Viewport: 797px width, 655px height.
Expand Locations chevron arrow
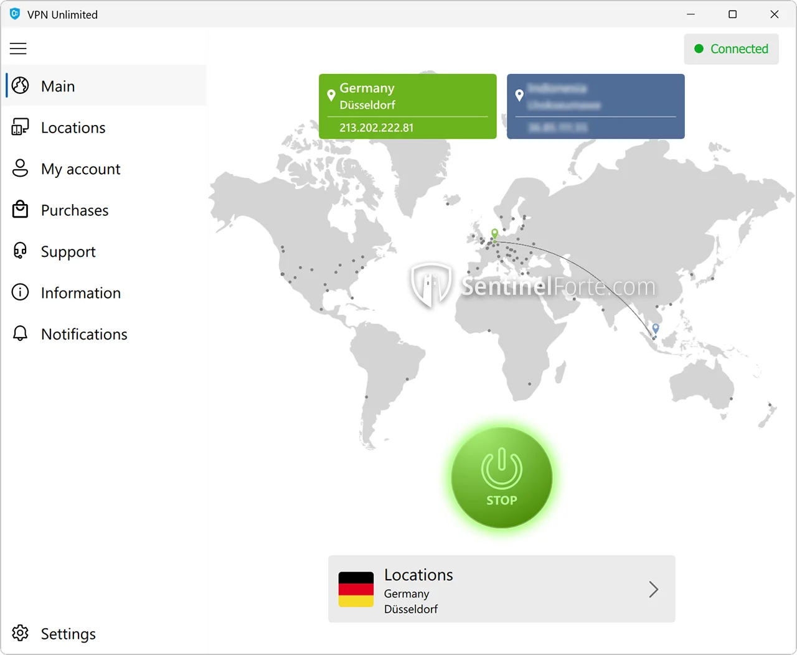(x=653, y=589)
